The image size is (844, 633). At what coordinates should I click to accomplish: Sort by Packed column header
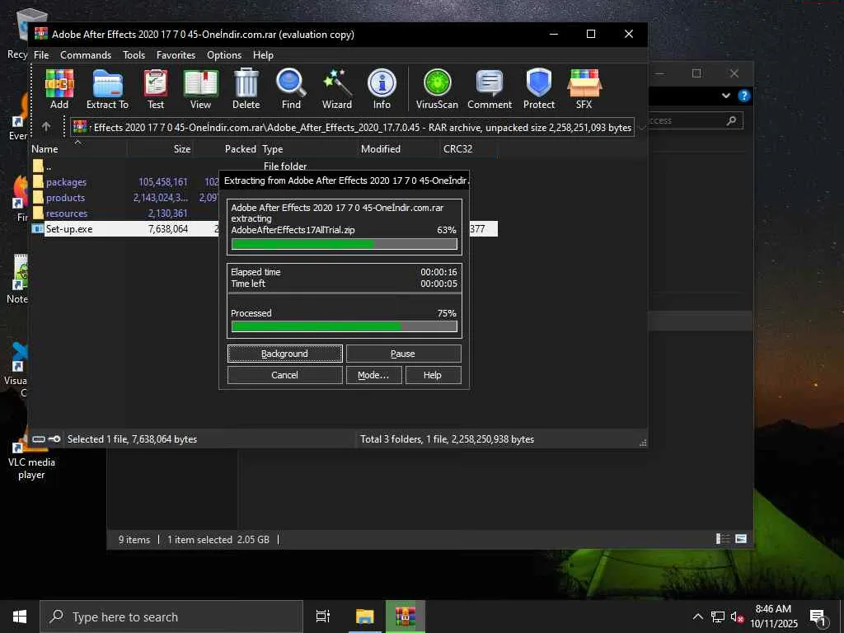pos(225,149)
